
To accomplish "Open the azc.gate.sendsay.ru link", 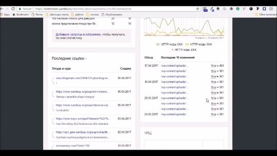I will click(x=83, y=132).
